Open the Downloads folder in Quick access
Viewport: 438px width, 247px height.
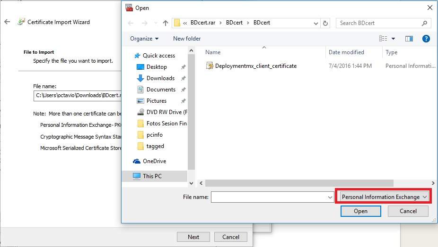pyautogui.click(x=160, y=78)
